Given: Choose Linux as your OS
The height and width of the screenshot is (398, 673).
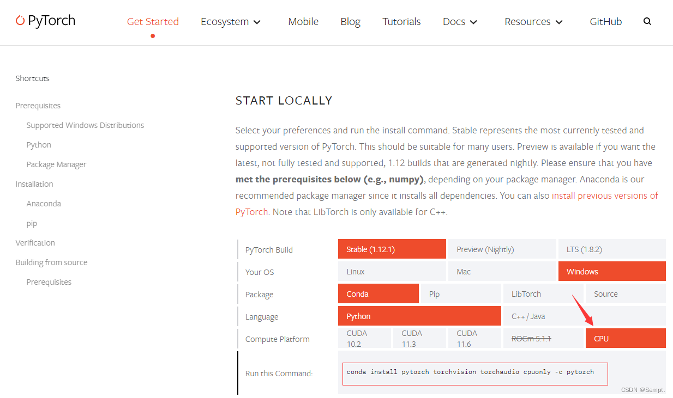Looking at the screenshot, I should [392, 271].
